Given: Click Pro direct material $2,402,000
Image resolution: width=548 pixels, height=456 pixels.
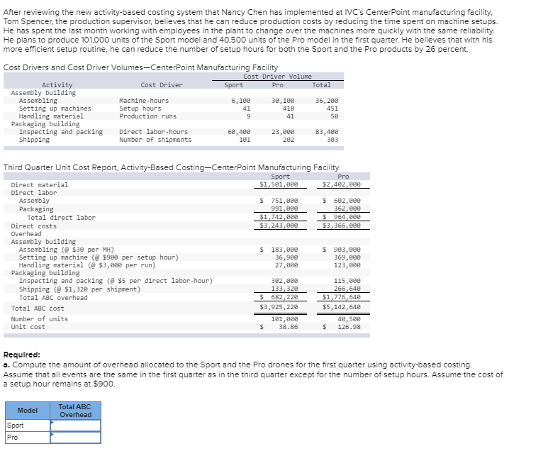Looking at the screenshot, I should 342,184.
